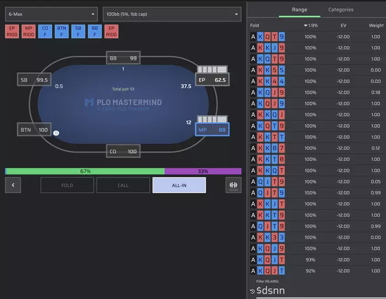
Task: Click the EP hole cards icon
Action: 212,69
